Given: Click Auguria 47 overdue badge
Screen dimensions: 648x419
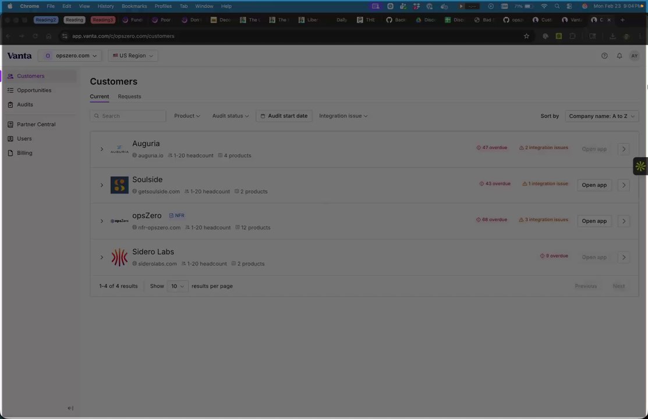Looking at the screenshot, I should 492,147.
